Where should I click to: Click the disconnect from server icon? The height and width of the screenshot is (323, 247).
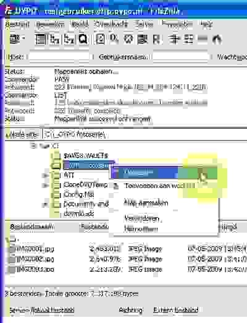point(143,39)
